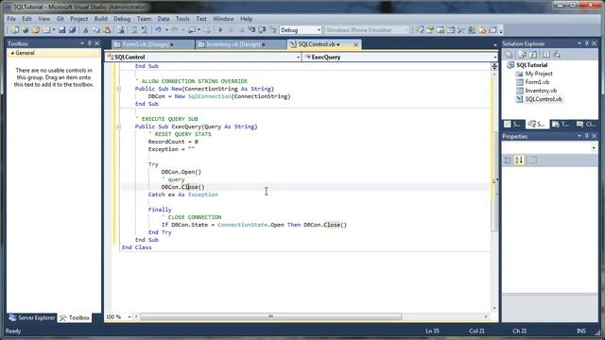Comment out the selected lines icon

(134, 30)
